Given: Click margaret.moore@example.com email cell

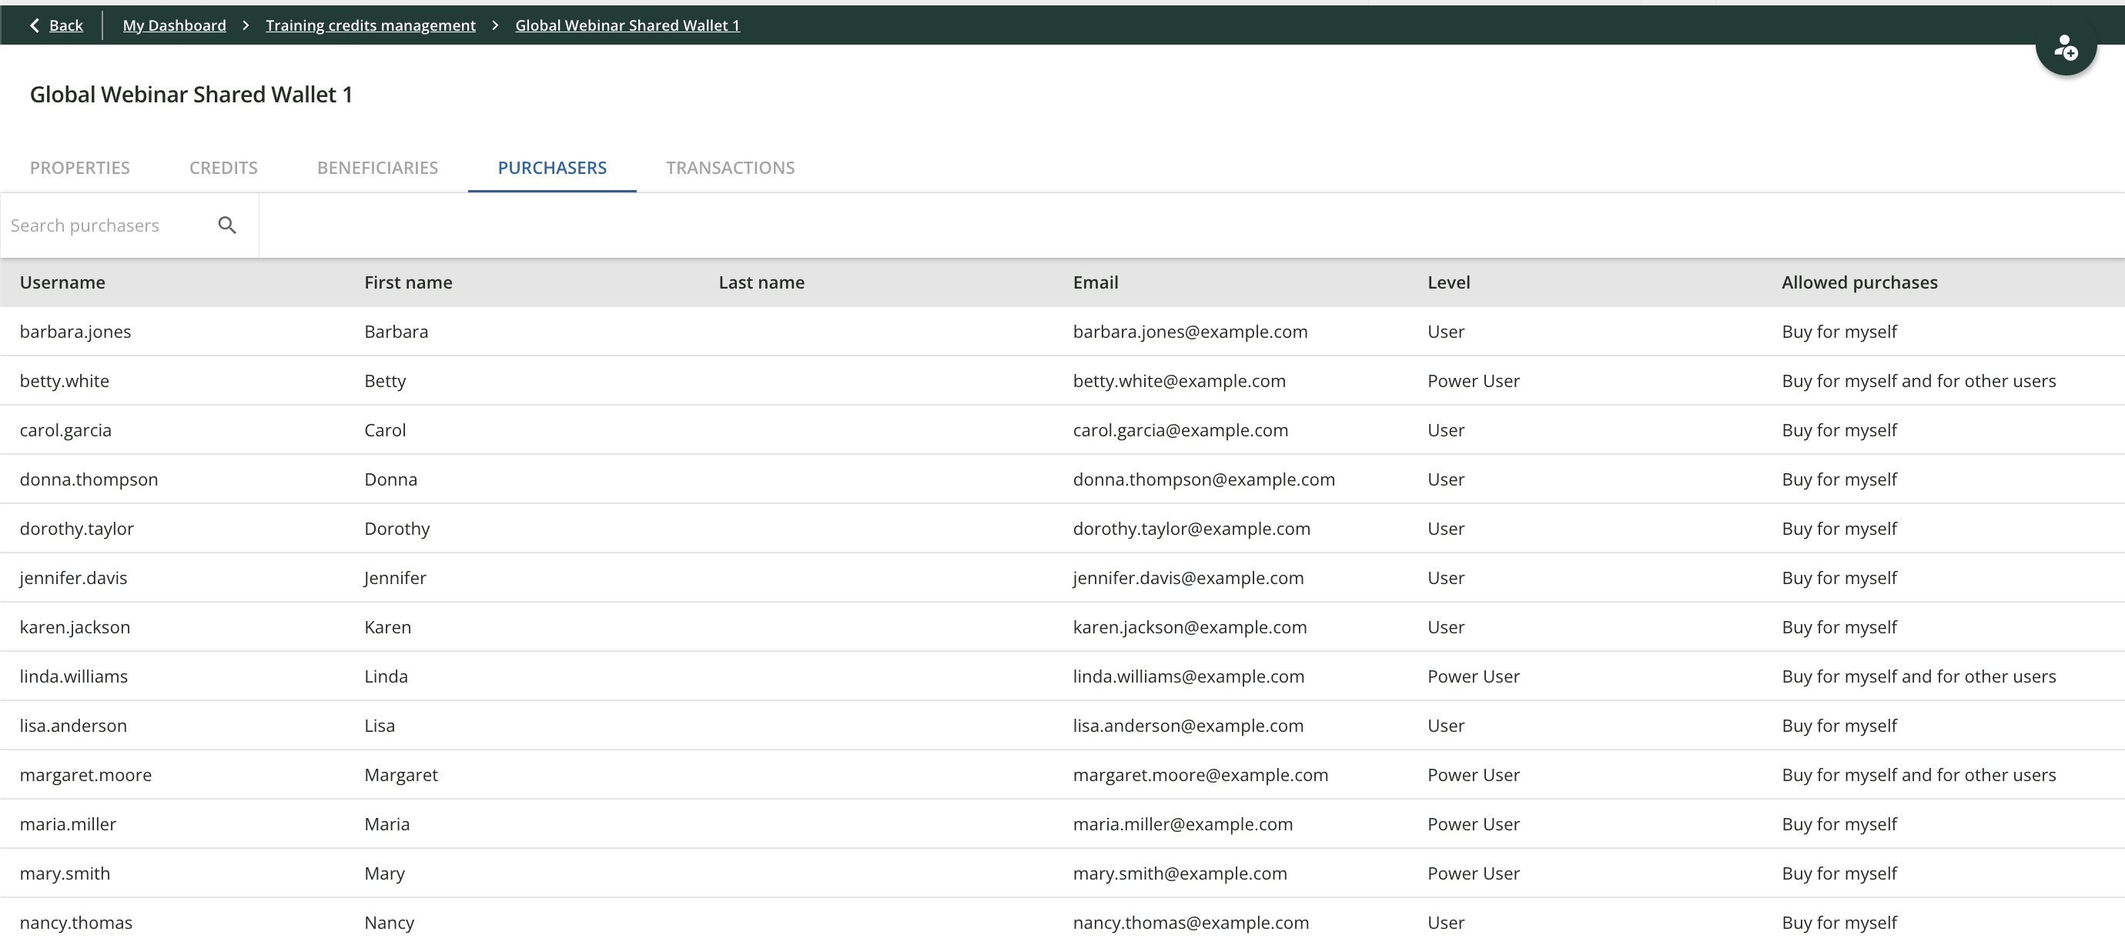Looking at the screenshot, I should [x=1200, y=775].
